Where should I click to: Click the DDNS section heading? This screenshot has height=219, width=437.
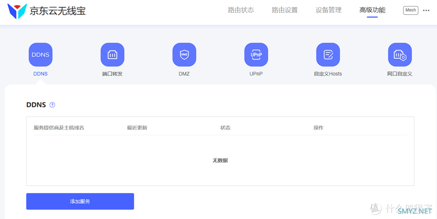(36, 105)
